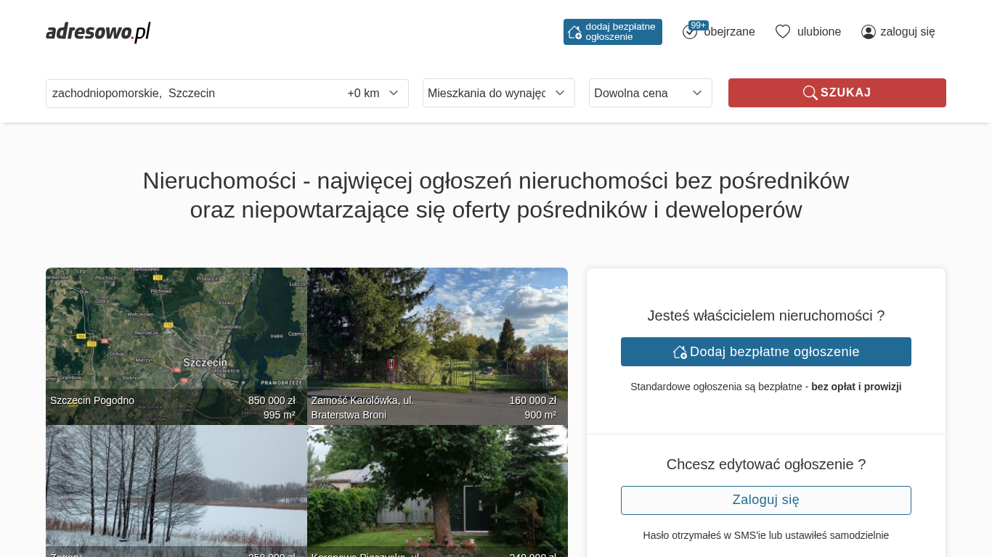Click the heart favorites icon
This screenshot has width=992, height=557.
pyautogui.click(x=782, y=32)
